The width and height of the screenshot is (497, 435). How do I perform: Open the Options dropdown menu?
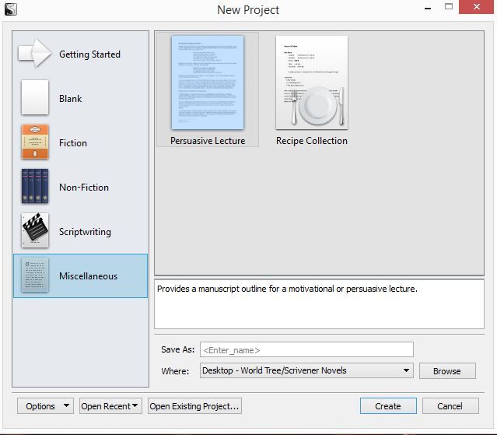[45, 406]
